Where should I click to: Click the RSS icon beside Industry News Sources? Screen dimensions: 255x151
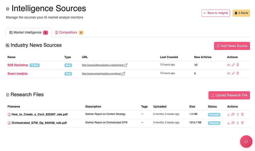[x=8, y=45]
